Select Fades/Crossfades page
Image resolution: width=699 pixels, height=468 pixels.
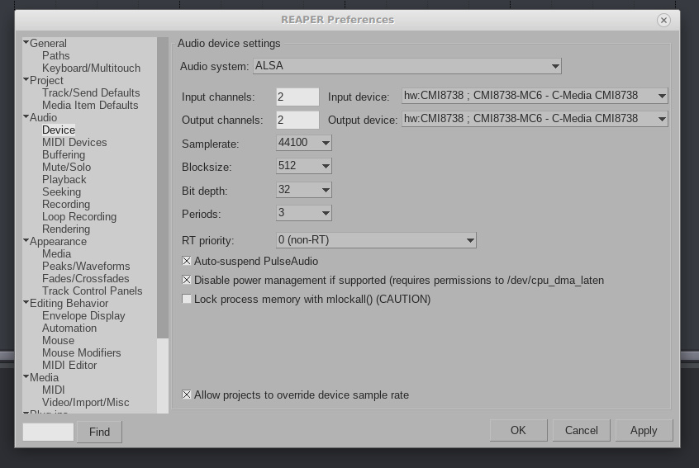pyautogui.click(x=86, y=279)
